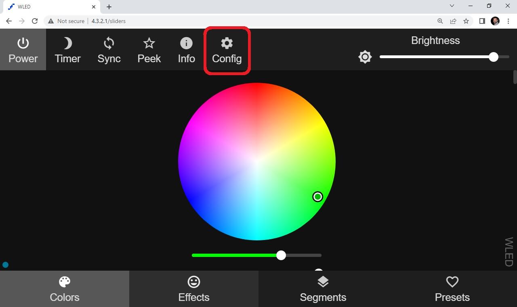Click the green value slider below the color wheel
Image resolution: width=517 pixels, height=307 pixels.
point(257,255)
